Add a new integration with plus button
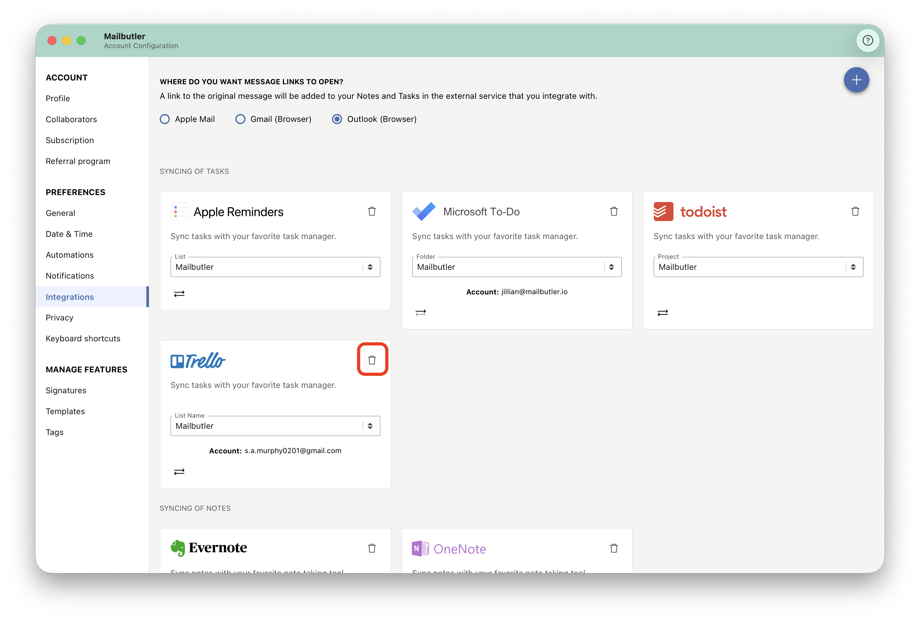 coord(856,80)
